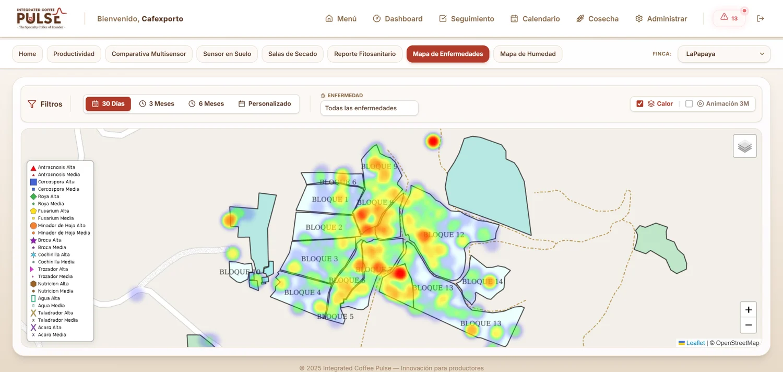The image size is (783, 372).
Task: Open the map layers control icon
Action: [745, 146]
